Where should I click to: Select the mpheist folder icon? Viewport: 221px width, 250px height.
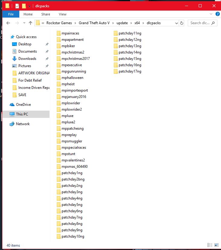tap(59, 84)
